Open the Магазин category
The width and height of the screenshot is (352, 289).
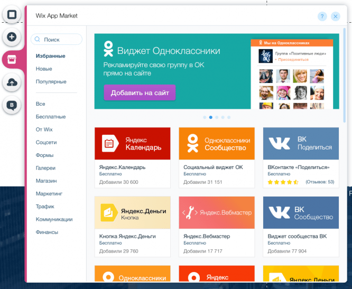pos(46,181)
